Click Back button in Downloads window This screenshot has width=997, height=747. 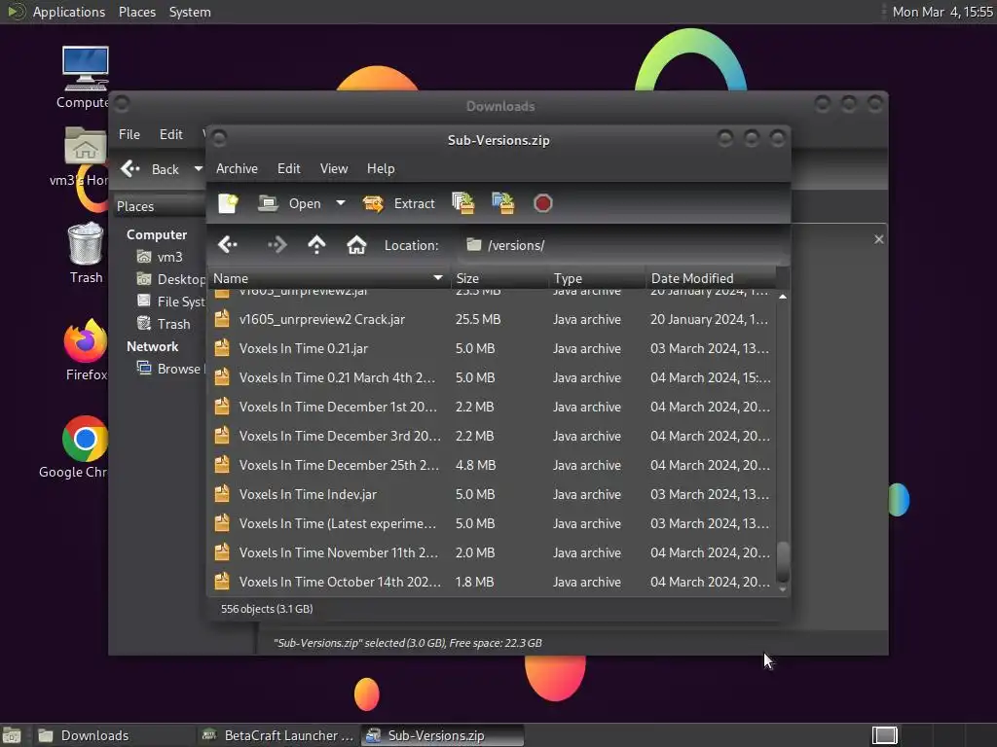tap(151, 169)
